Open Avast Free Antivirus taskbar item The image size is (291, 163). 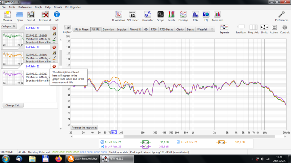(x=83, y=159)
